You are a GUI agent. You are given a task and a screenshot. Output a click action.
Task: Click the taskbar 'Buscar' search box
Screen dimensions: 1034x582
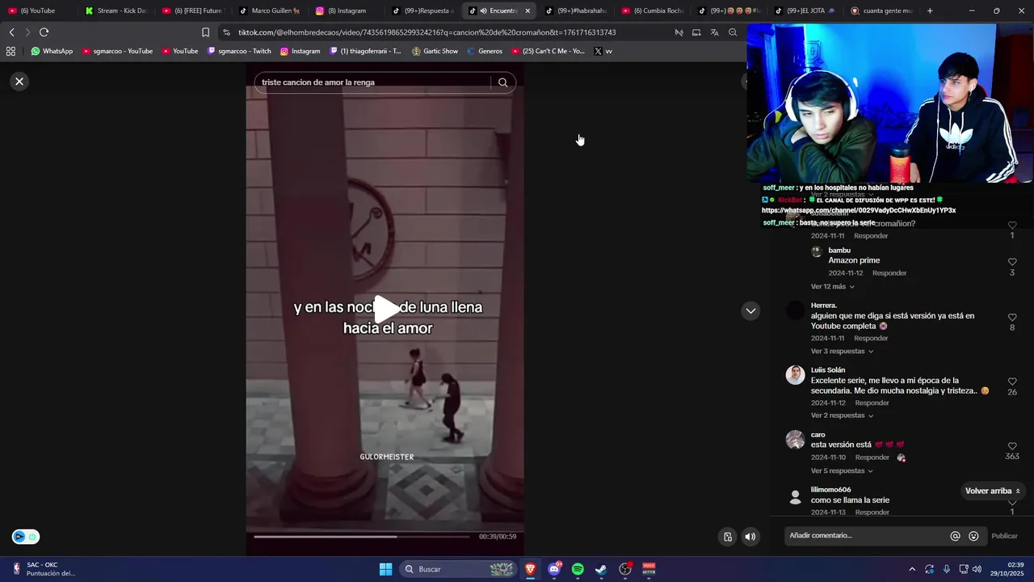coord(458,569)
